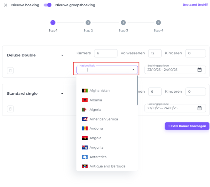Delete the Deluxe Double room row
The height and width of the screenshot is (187, 210).
point(10,71)
